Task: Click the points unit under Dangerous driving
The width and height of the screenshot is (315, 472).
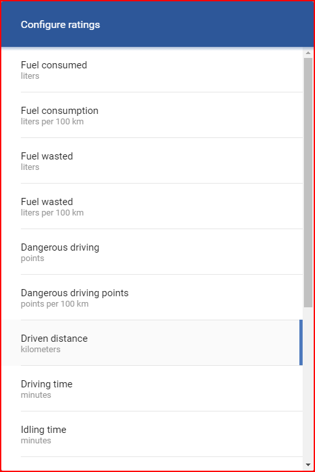Action: coord(33,258)
